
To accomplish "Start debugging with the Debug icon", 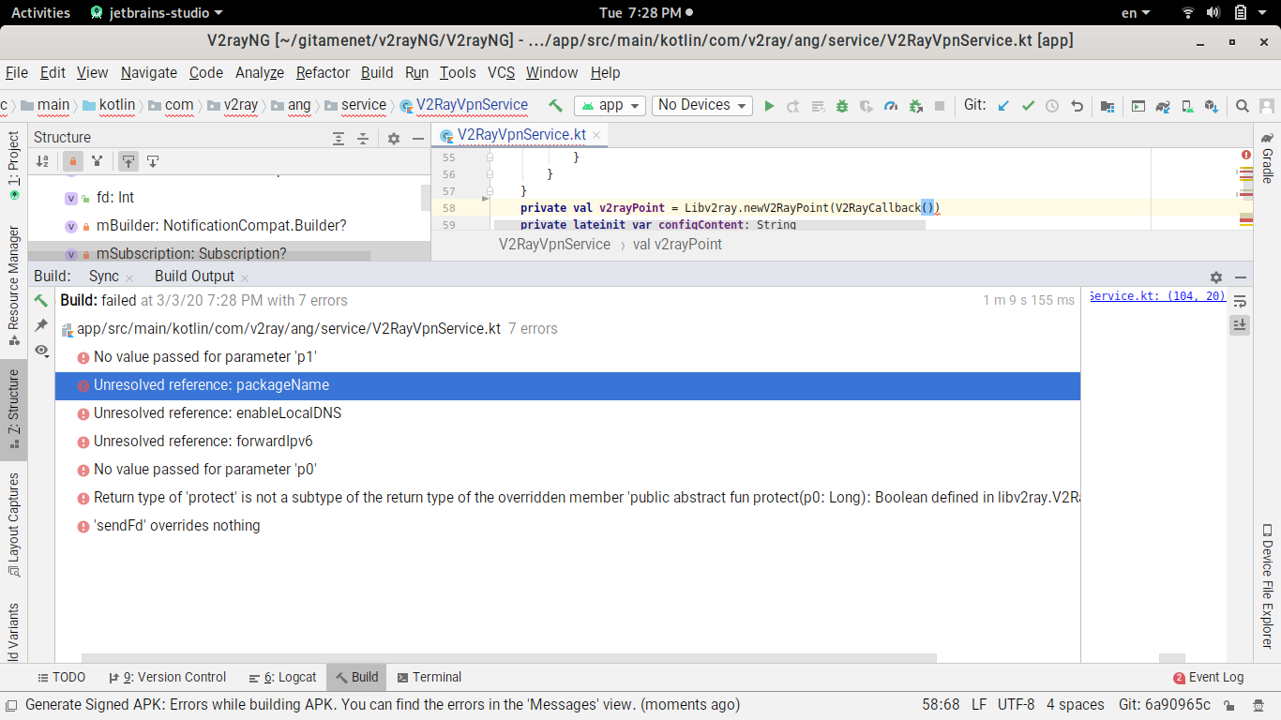I will 842,105.
